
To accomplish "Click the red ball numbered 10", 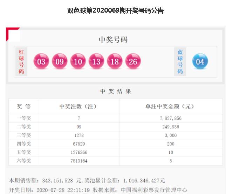I will 78,62.
